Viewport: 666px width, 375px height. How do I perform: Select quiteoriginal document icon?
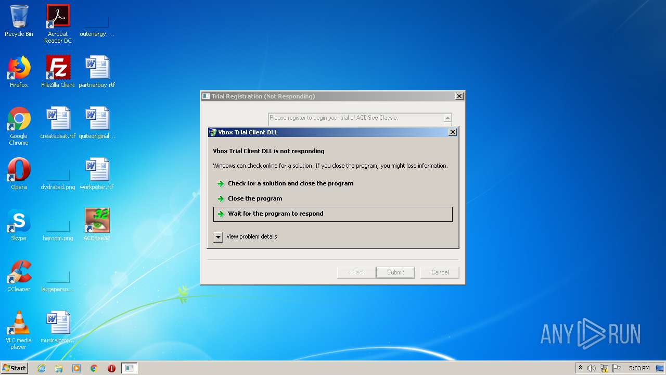97,123
